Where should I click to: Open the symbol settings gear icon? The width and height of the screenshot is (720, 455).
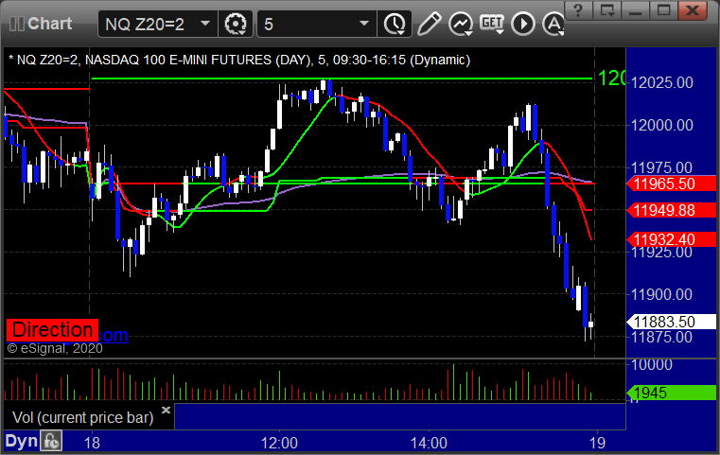pyautogui.click(x=235, y=24)
